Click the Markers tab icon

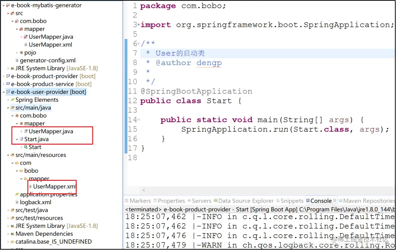pyautogui.click(x=127, y=201)
